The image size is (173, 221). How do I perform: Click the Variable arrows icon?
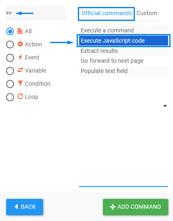(x=20, y=70)
